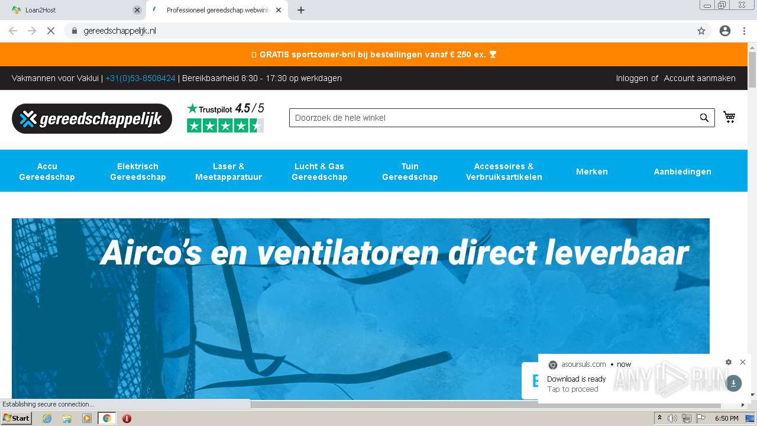Launch Internet Explorer from taskbar
Viewport: 757px width, 426px height.
point(47,418)
